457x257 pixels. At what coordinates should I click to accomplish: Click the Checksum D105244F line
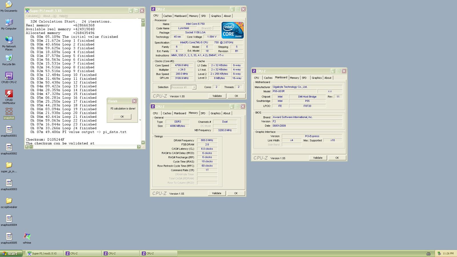[45, 140]
